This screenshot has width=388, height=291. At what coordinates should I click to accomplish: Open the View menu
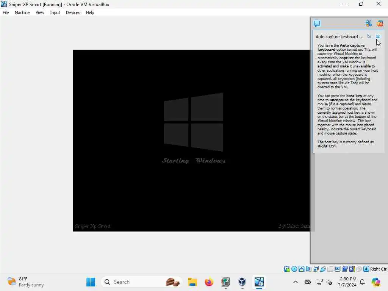[x=40, y=13]
